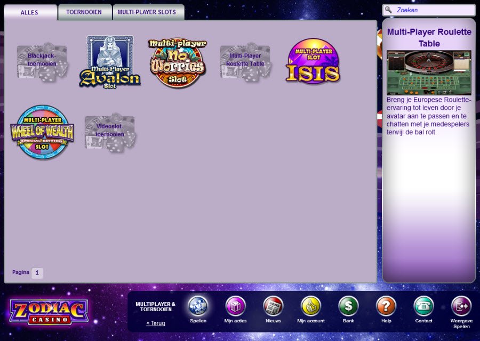Screen dimensions: 480x341
Task: Click the Multi-Player Roulette Table heading
Action: click(429, 38)
